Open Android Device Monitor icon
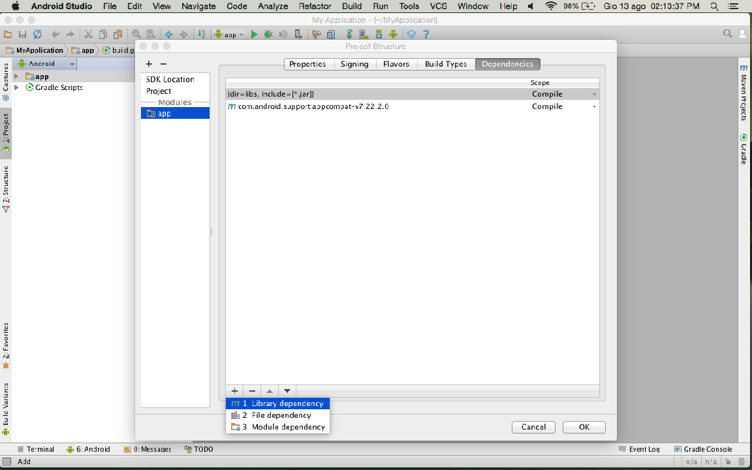Screen dimensions: 752x470 [x=393, y=34]
